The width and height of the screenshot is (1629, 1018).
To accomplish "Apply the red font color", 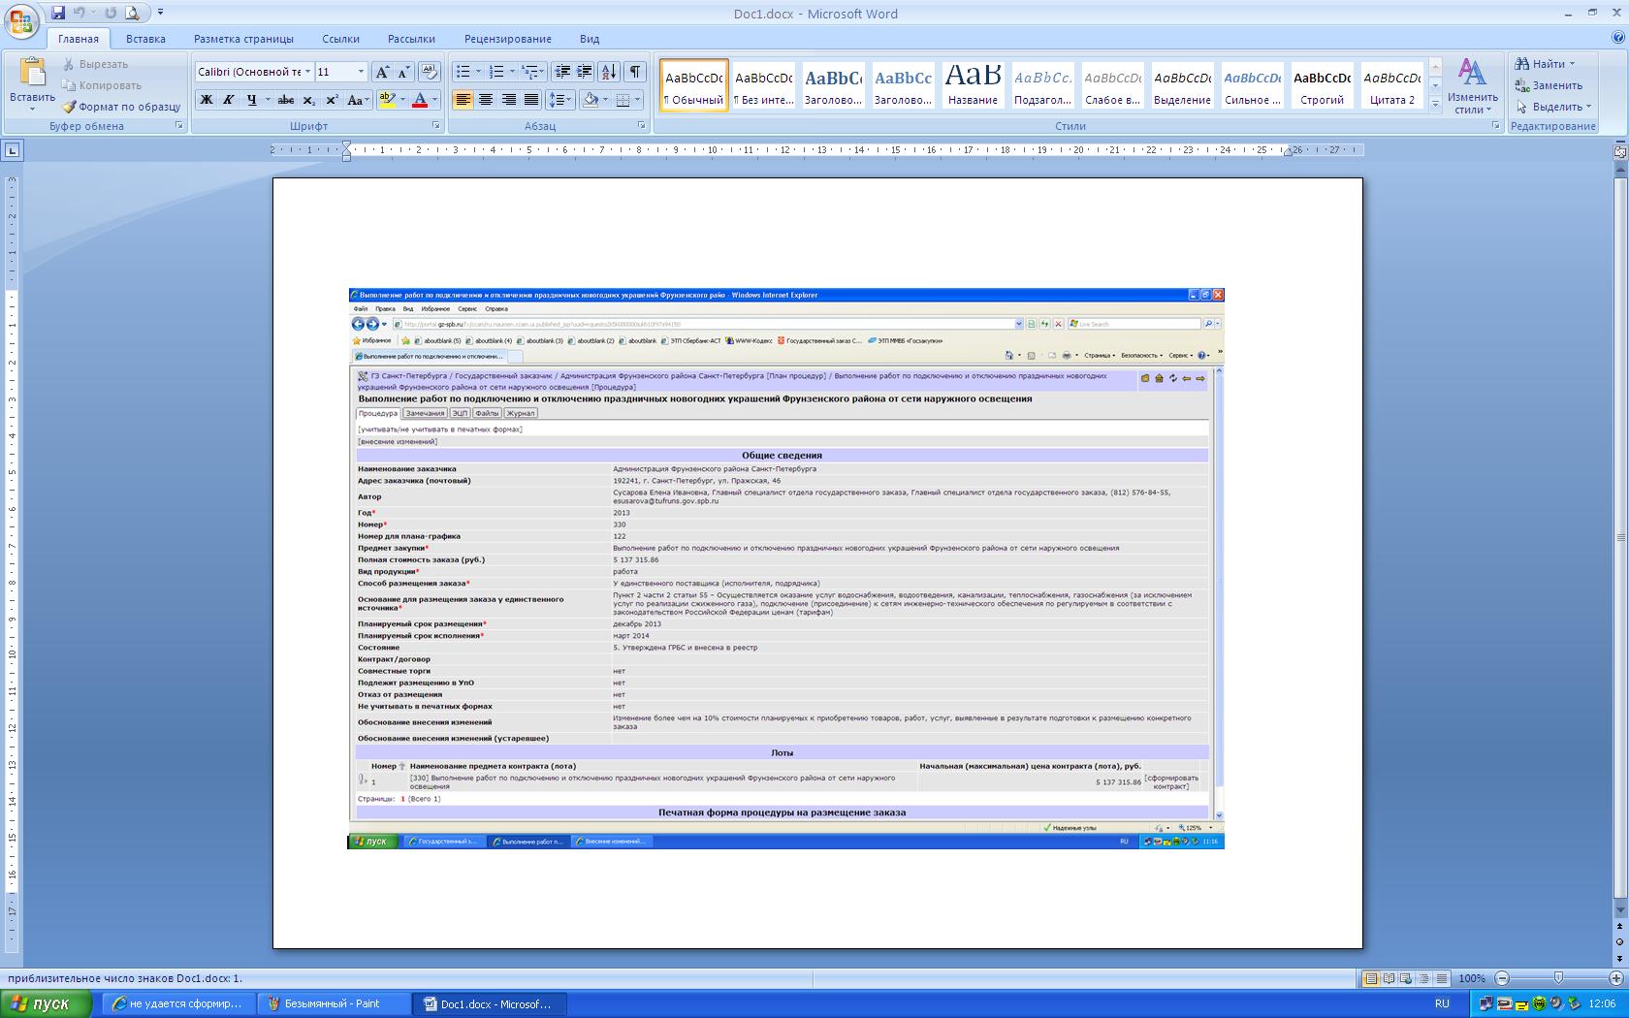I will (420, 100).
